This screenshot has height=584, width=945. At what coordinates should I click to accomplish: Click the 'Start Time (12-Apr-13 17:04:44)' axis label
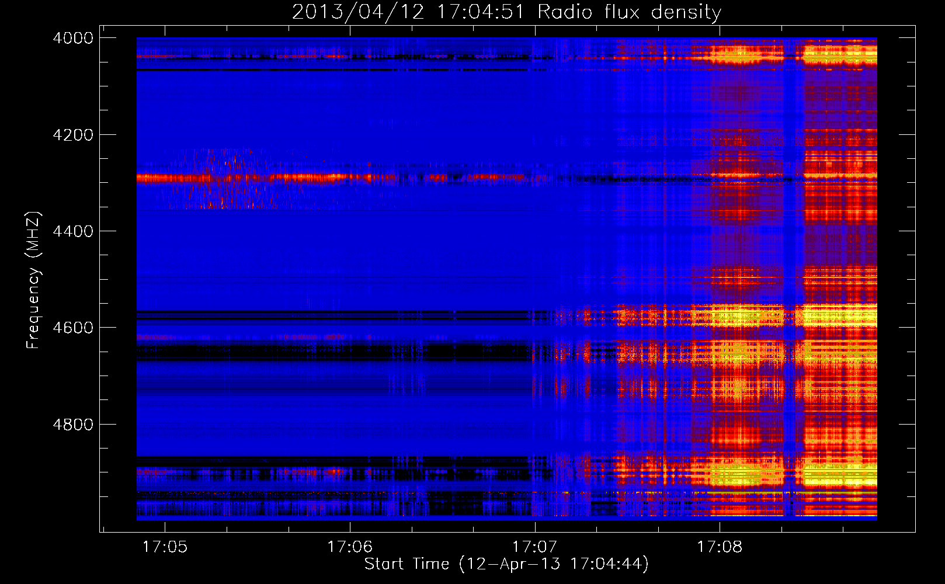tap(506, 564)
